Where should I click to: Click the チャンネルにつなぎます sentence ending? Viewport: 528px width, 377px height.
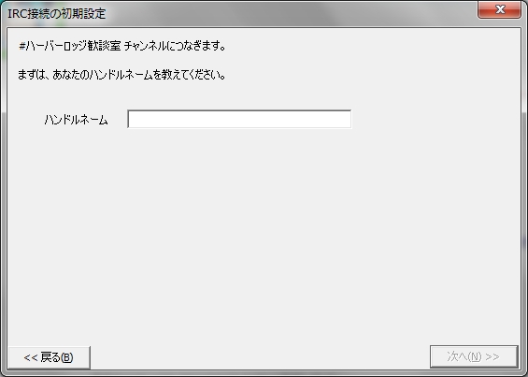coord(175,46)
